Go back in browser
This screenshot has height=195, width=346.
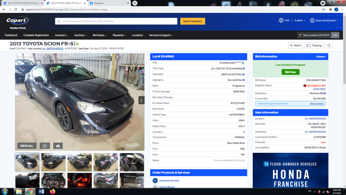4,9
